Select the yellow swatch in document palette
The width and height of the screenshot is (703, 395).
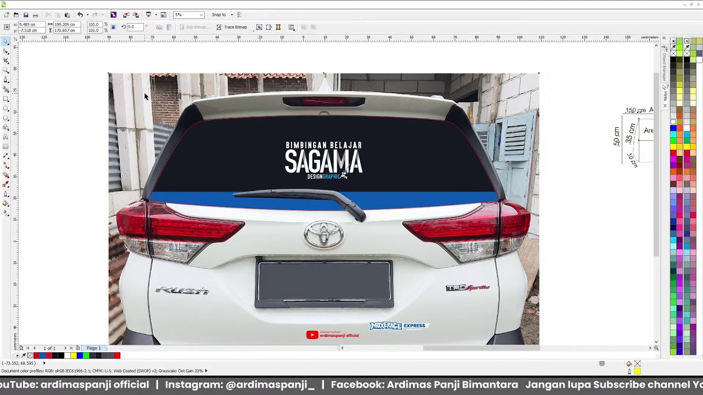pyautogui.click(x=74, y=356)
